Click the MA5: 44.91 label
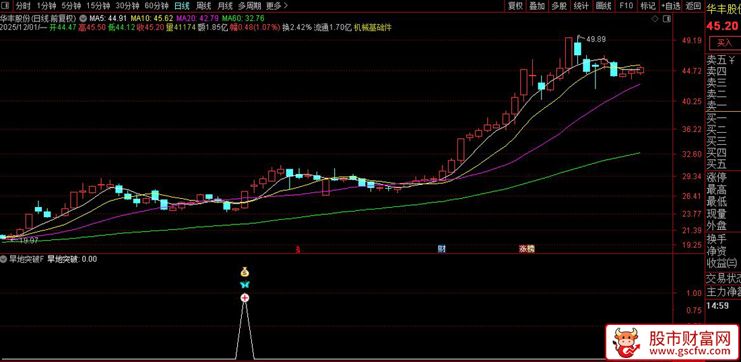 click(x=108, y=19)
